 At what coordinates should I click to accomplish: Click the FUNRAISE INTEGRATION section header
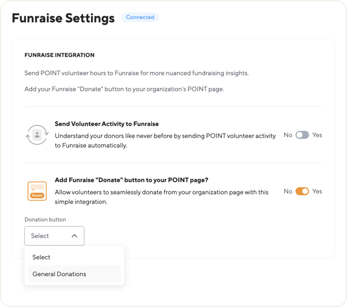60,55
